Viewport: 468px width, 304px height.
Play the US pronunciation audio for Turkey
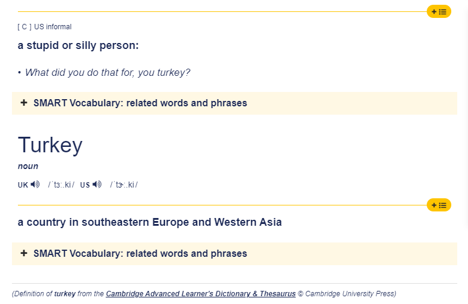97,185
